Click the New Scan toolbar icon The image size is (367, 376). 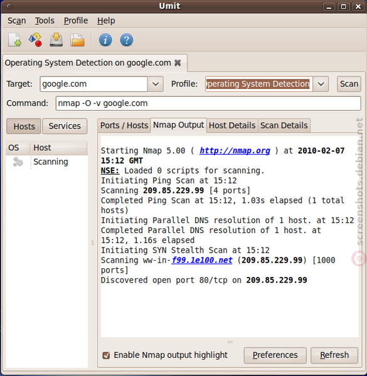pyautogui.click(x=14, y=40)
